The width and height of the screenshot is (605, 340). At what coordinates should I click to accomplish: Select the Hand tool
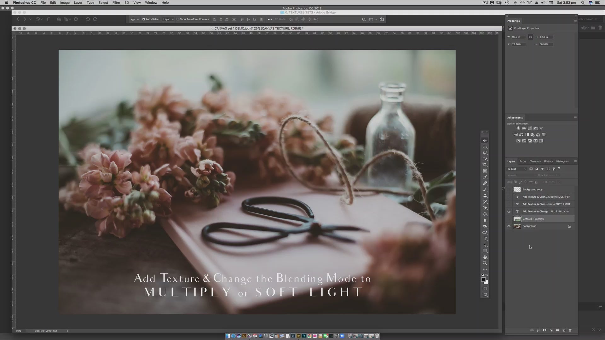[485, 257]
